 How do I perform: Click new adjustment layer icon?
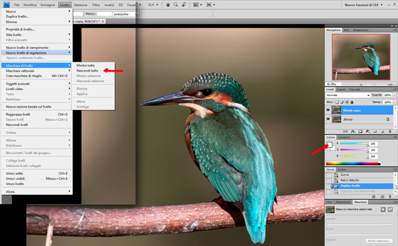(367, 131)
